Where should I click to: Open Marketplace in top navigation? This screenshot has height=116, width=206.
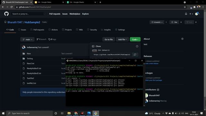75,14
